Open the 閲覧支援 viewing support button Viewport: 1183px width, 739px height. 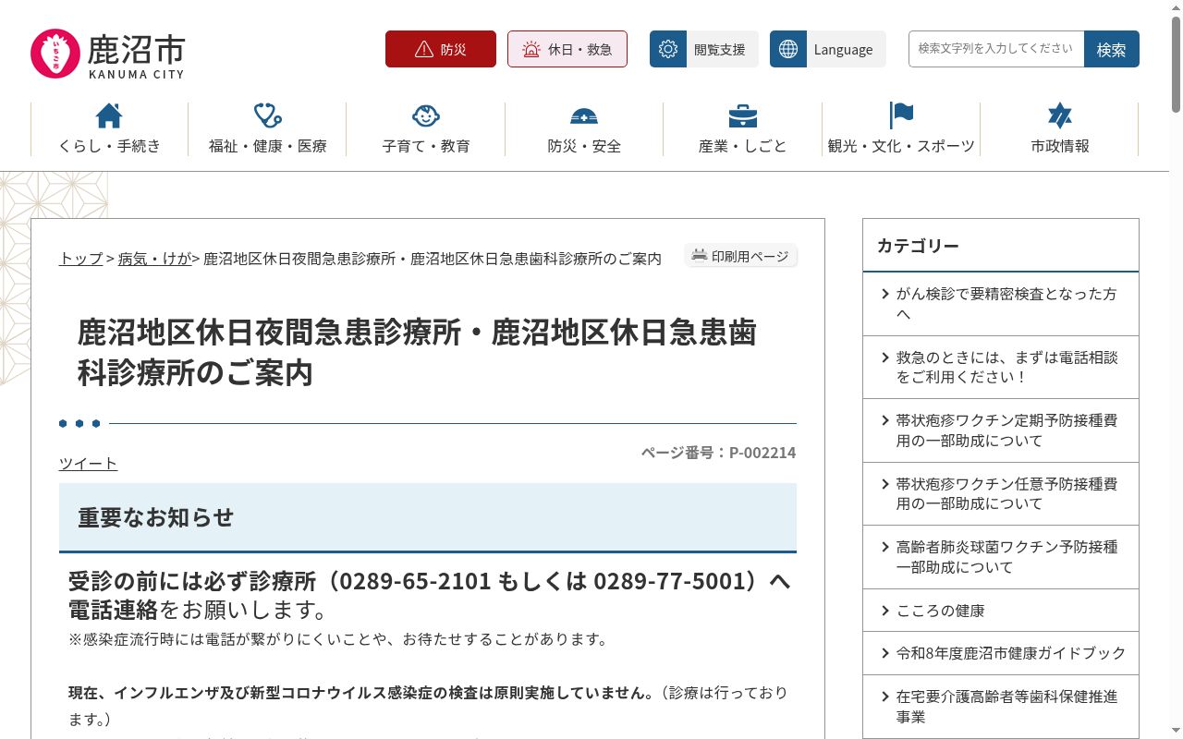(x=704, y=49)
